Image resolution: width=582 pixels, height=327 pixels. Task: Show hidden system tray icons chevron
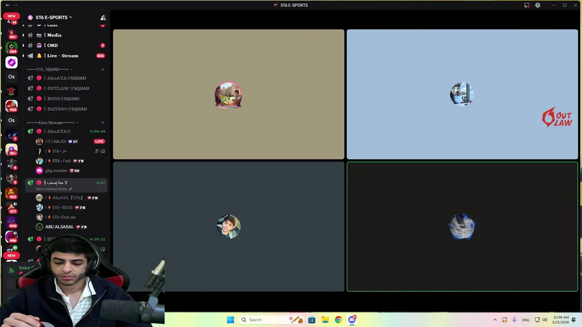[x=495, y=320]
